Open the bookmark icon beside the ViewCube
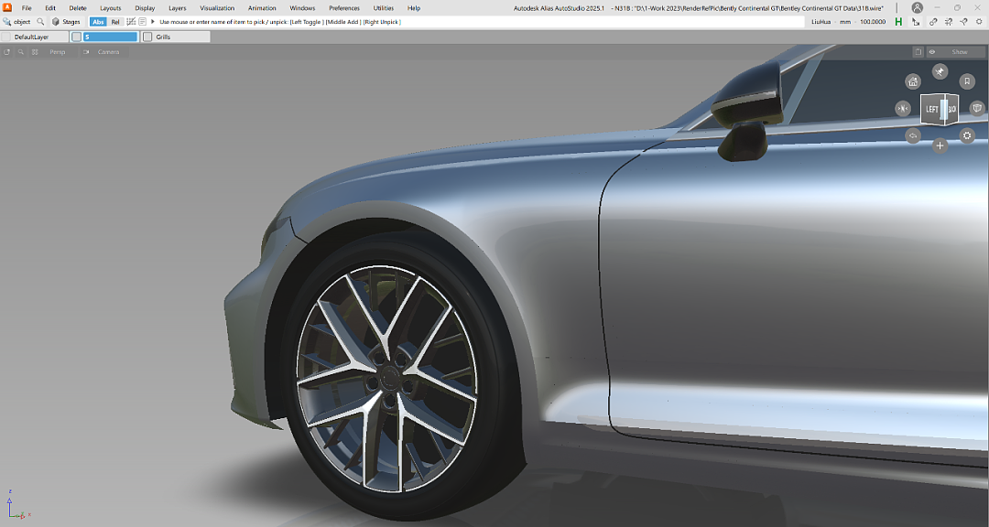Image resolution: width=989 pixels, height=527 pixels. coord(967,81)
